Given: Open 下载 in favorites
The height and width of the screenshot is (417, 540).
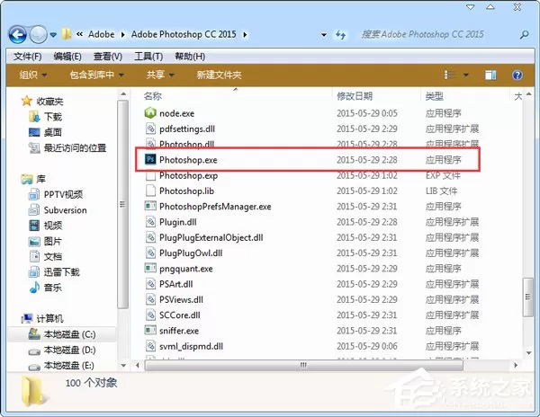Looking at the screenshot, I should click(53, 117).
